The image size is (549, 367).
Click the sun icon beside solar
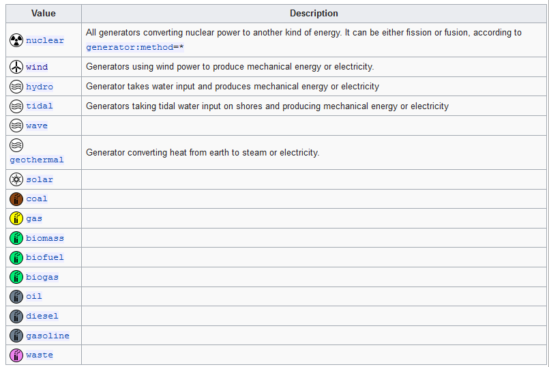pos(16,179)
